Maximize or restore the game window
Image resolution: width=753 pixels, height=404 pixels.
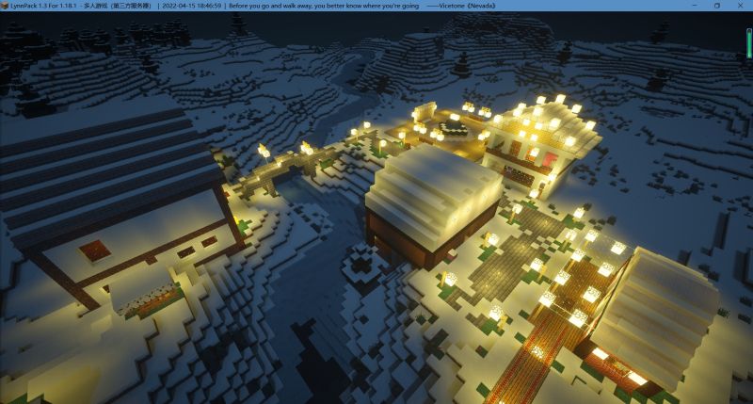tap(716, 5)
